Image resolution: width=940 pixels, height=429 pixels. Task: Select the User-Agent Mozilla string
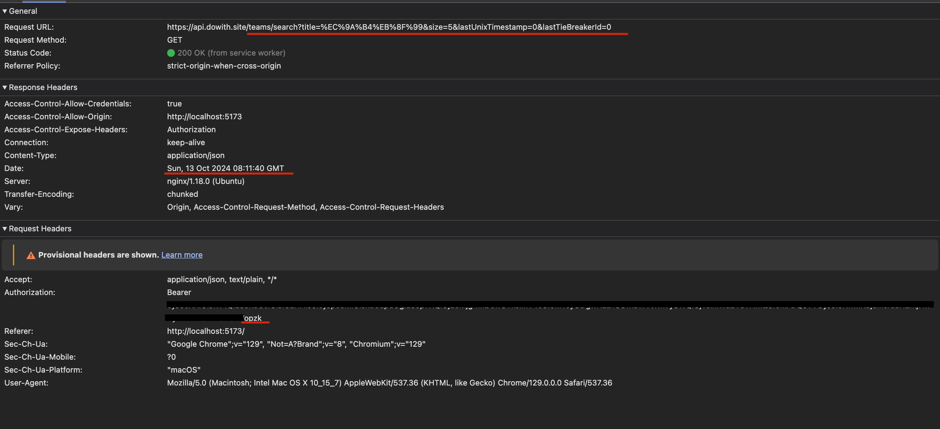[389, 383]
